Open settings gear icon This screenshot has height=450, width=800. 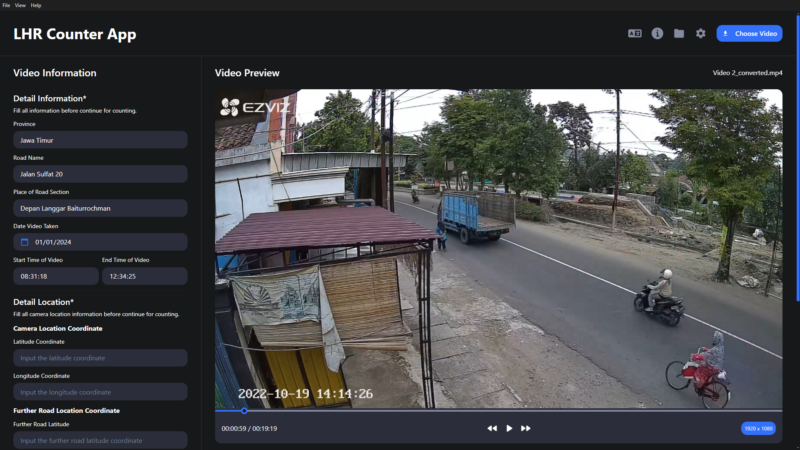click(700, 33)
